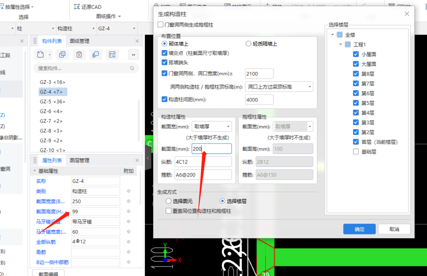
Task: Click the magnifier icon in component search
Action: tap(132, 68)
